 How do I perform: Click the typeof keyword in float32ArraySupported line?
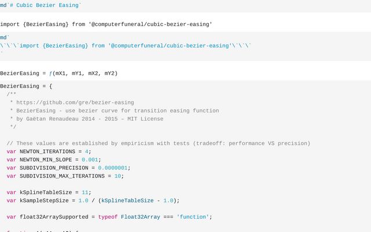(x=108, y=217)
